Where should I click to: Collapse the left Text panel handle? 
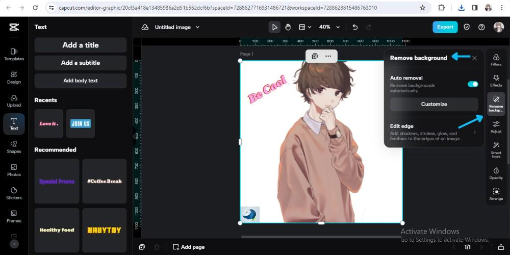point(134,137)
